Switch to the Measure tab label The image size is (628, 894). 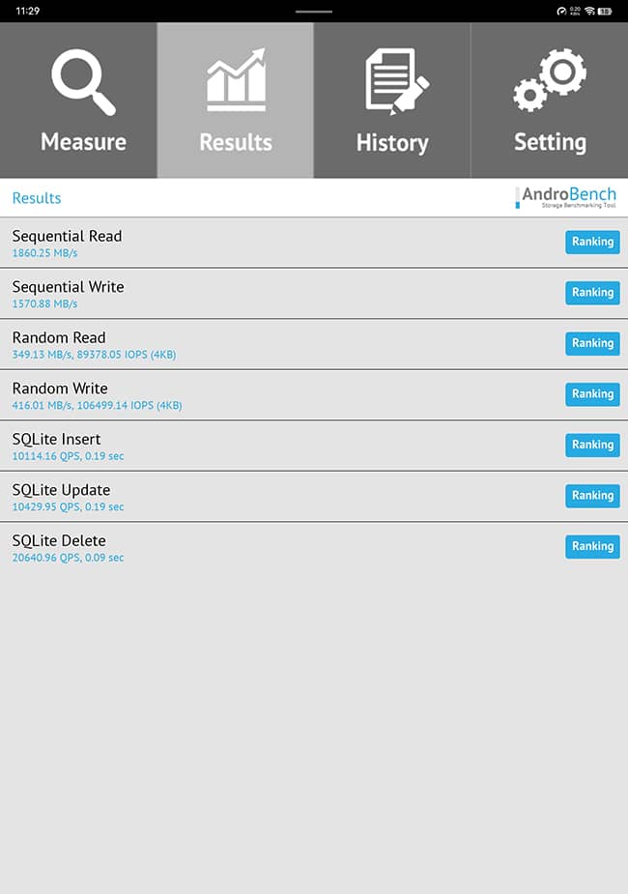click(x=83, y=142)
